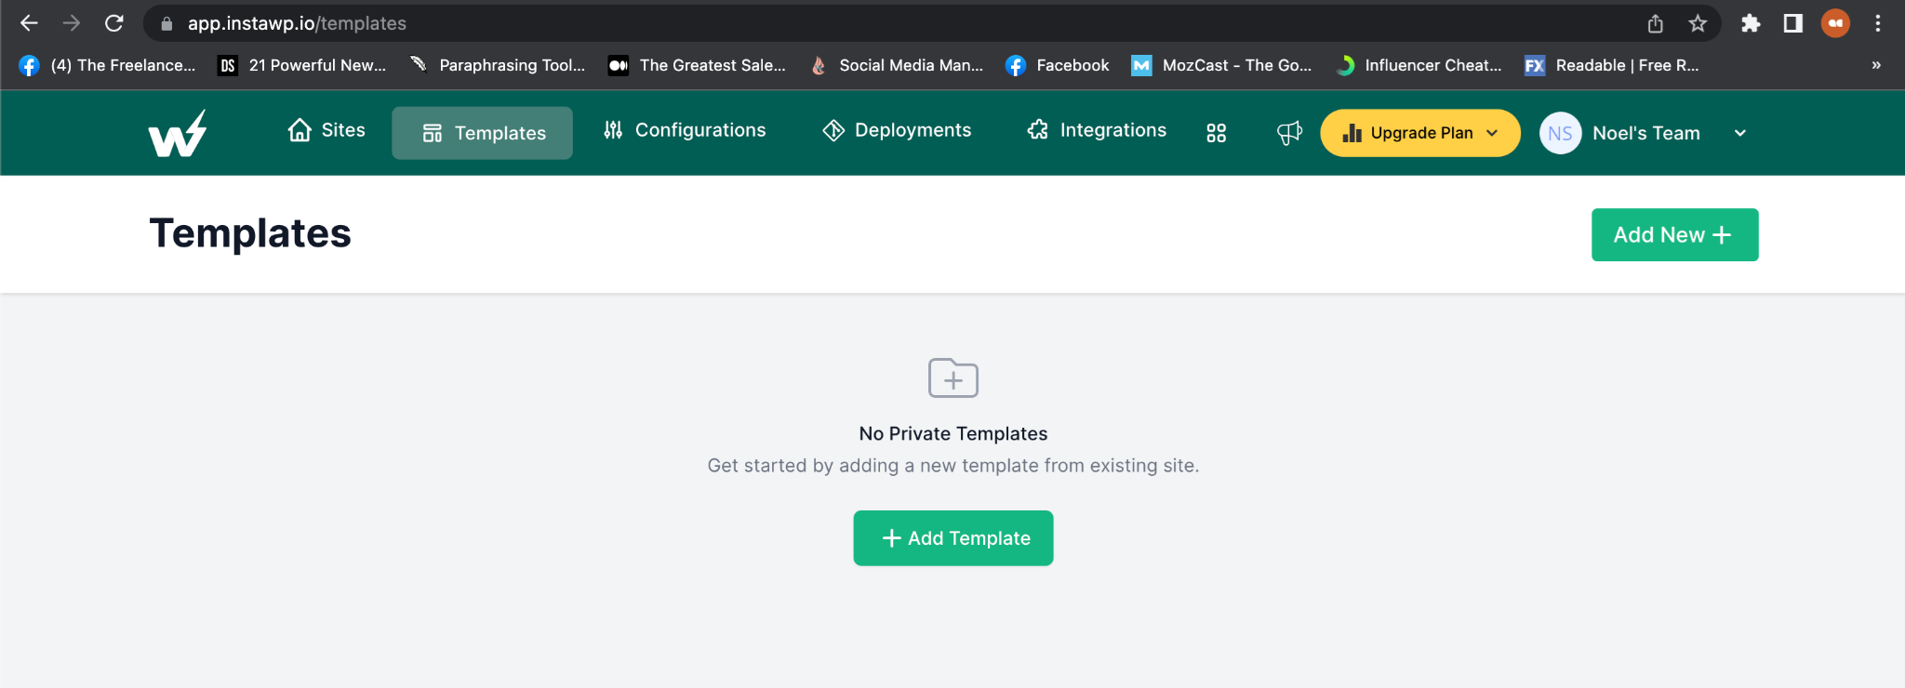Bookmark page with star icon
The image size is (1905, 688).
pyautogui.click(x=1698, y=23)
